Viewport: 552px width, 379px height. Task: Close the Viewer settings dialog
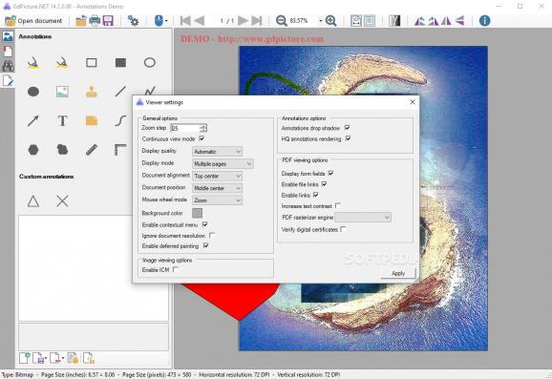[x=413, y=102]
